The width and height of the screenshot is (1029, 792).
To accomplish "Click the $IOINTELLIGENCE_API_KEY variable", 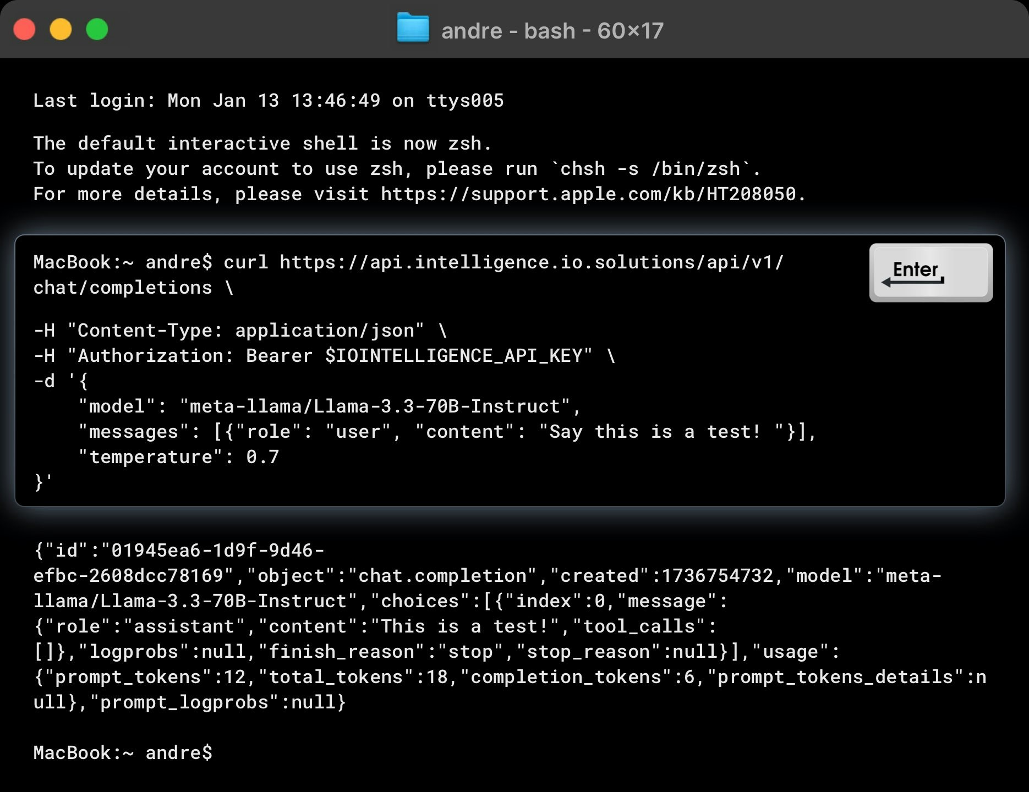I will [454, 356].
